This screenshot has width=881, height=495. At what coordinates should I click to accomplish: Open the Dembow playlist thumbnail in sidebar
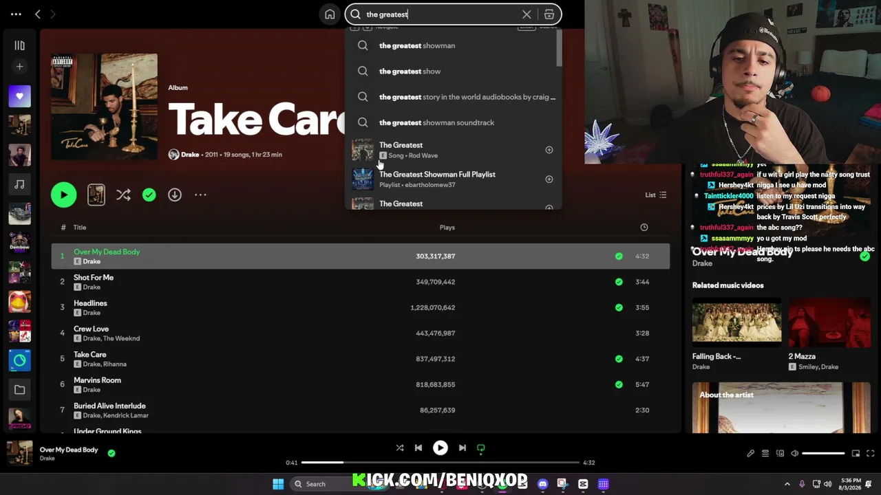point(19,243)
